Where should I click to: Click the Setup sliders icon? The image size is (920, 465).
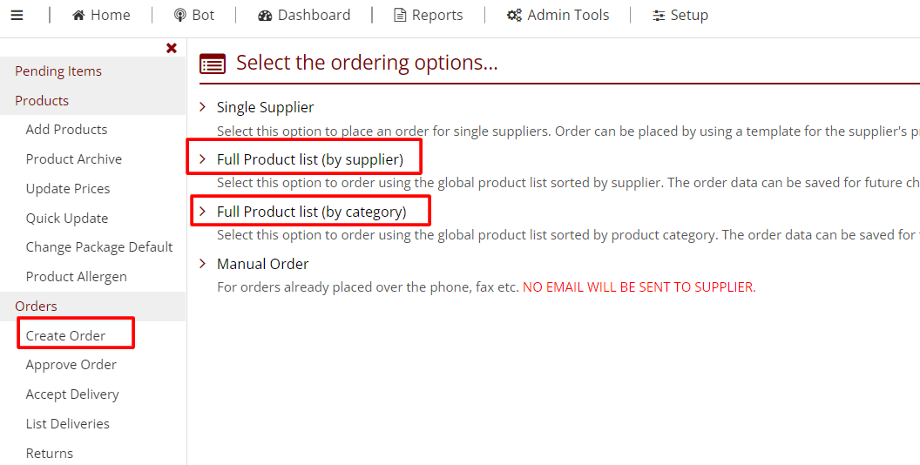click(659, 16)
